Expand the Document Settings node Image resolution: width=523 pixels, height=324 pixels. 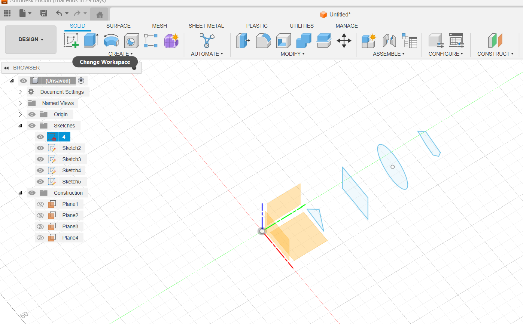[20, 92]
